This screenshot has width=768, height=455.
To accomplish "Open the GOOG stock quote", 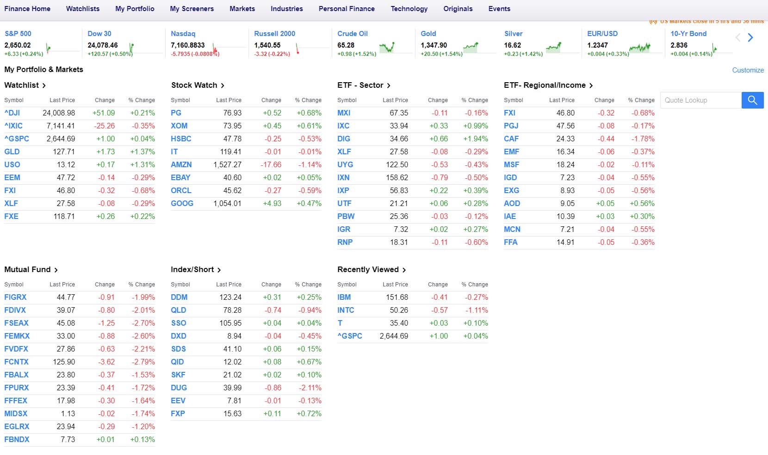I will point(182,203).
